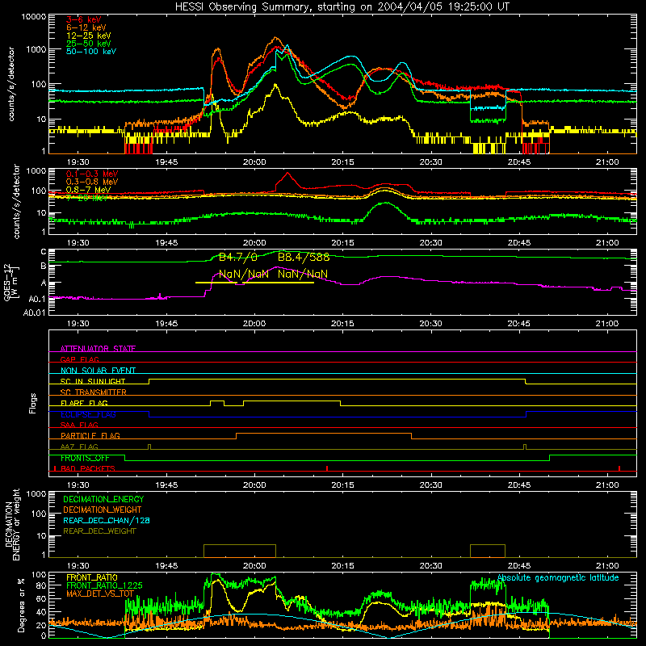Image resolution: width=646 pixels, height=646 pixels.
Task: Click the B4.7/0 flare annotation
Action: click(x=237, y=258)
